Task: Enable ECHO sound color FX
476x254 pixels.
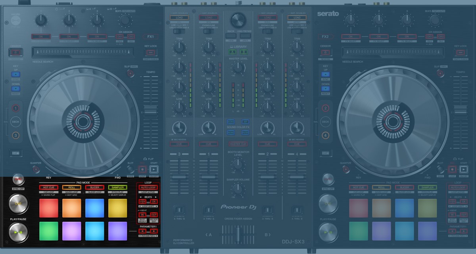Action: click(x=231, y=121)
